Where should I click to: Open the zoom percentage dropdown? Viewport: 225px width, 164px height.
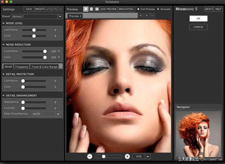(x=148, y=156)
